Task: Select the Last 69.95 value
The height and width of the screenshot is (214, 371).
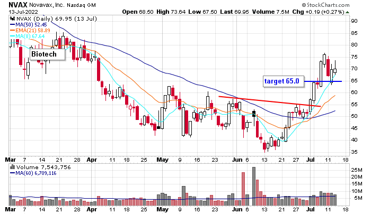Action: [x=234, y=12]
